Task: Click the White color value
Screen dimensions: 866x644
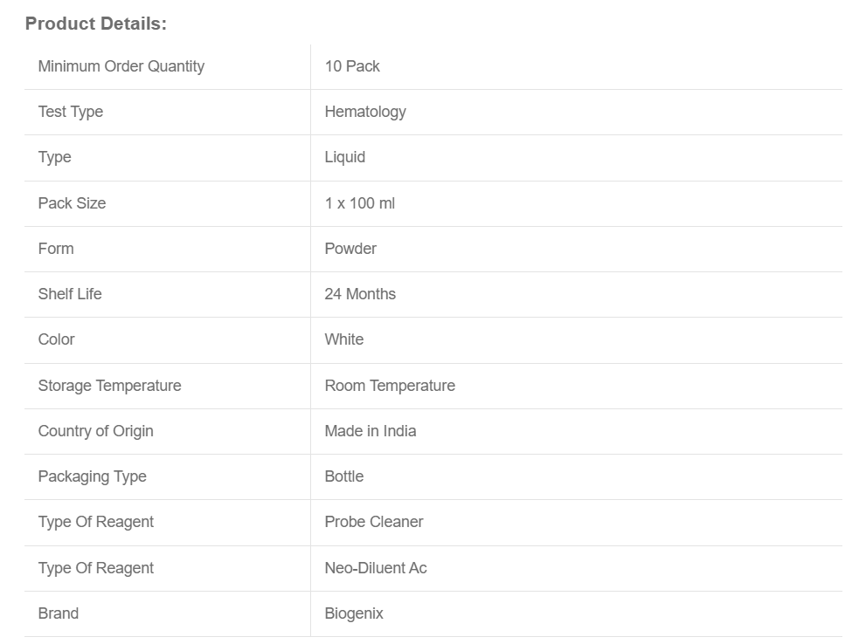Action: click(343, 339)
